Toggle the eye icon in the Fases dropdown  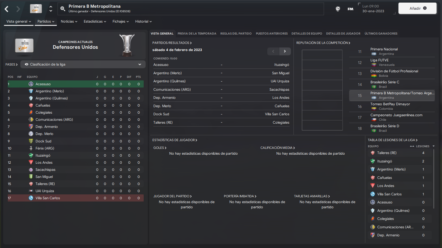click(x=27, y=64)
